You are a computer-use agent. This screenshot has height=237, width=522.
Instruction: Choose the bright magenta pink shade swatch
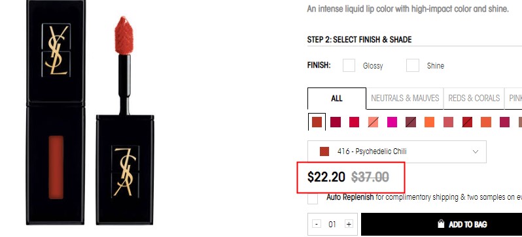392,122
